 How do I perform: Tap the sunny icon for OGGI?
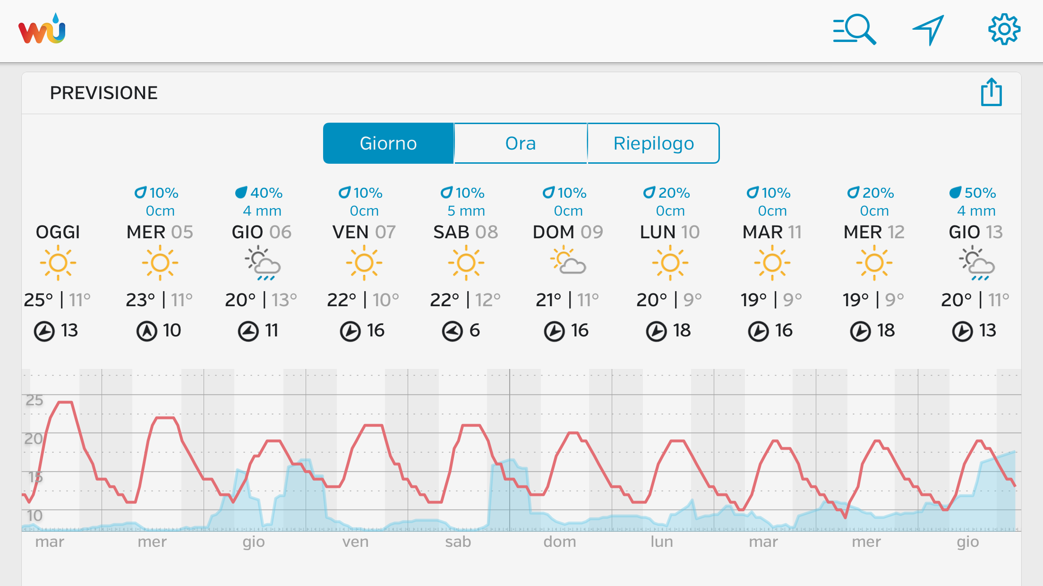click(58, 262)
